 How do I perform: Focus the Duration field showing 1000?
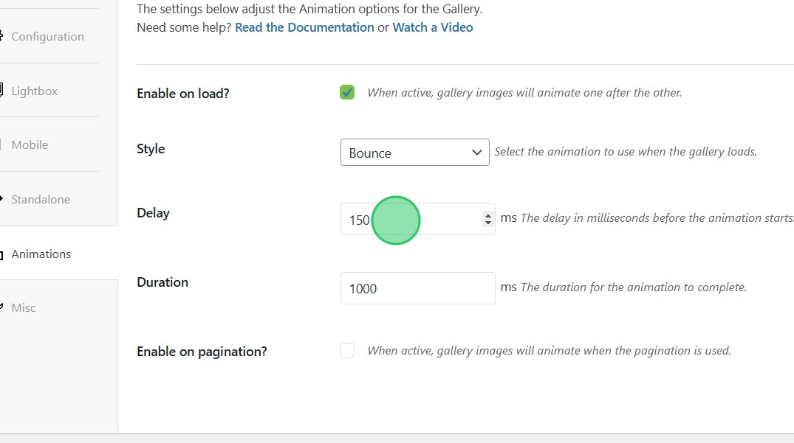coord(417,288)
